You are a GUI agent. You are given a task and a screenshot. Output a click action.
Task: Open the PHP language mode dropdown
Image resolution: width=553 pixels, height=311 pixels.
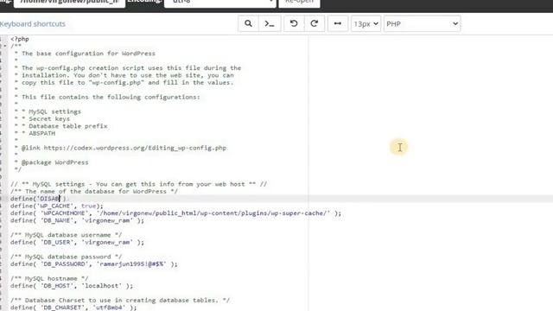(423, 23)
